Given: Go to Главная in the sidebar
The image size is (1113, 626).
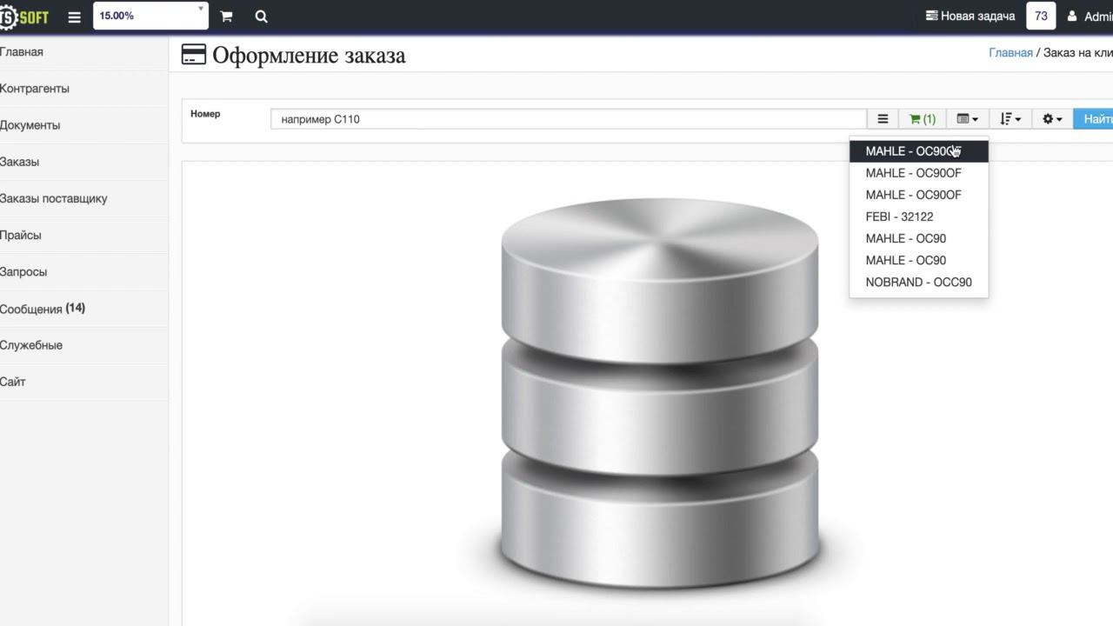Looking at the screenshot, I should [x=83, y=52].
